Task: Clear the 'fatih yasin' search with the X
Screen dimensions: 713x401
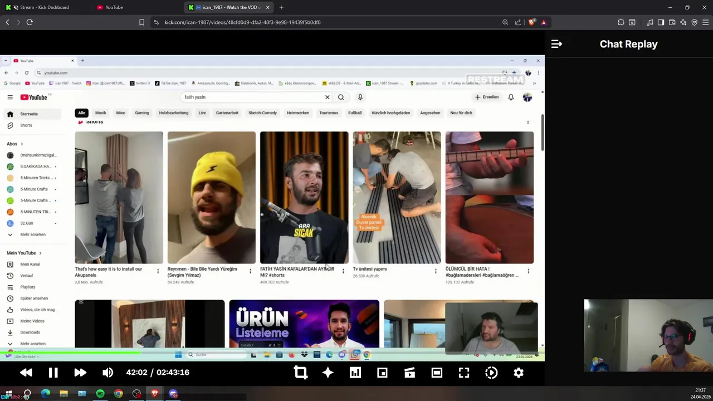Action: [x=327, y=97]
